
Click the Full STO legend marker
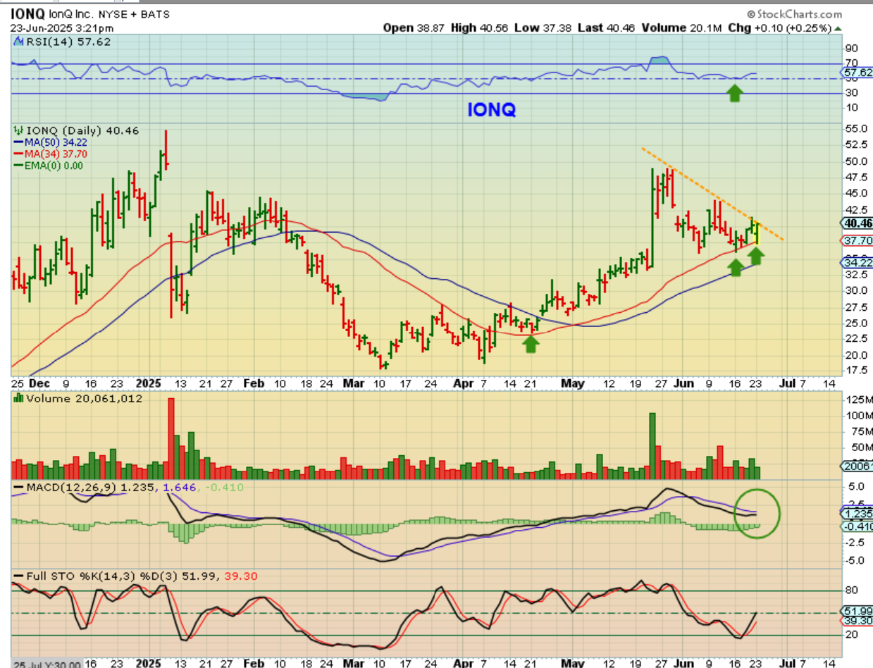pyautogui.click(x=18, y=576)
